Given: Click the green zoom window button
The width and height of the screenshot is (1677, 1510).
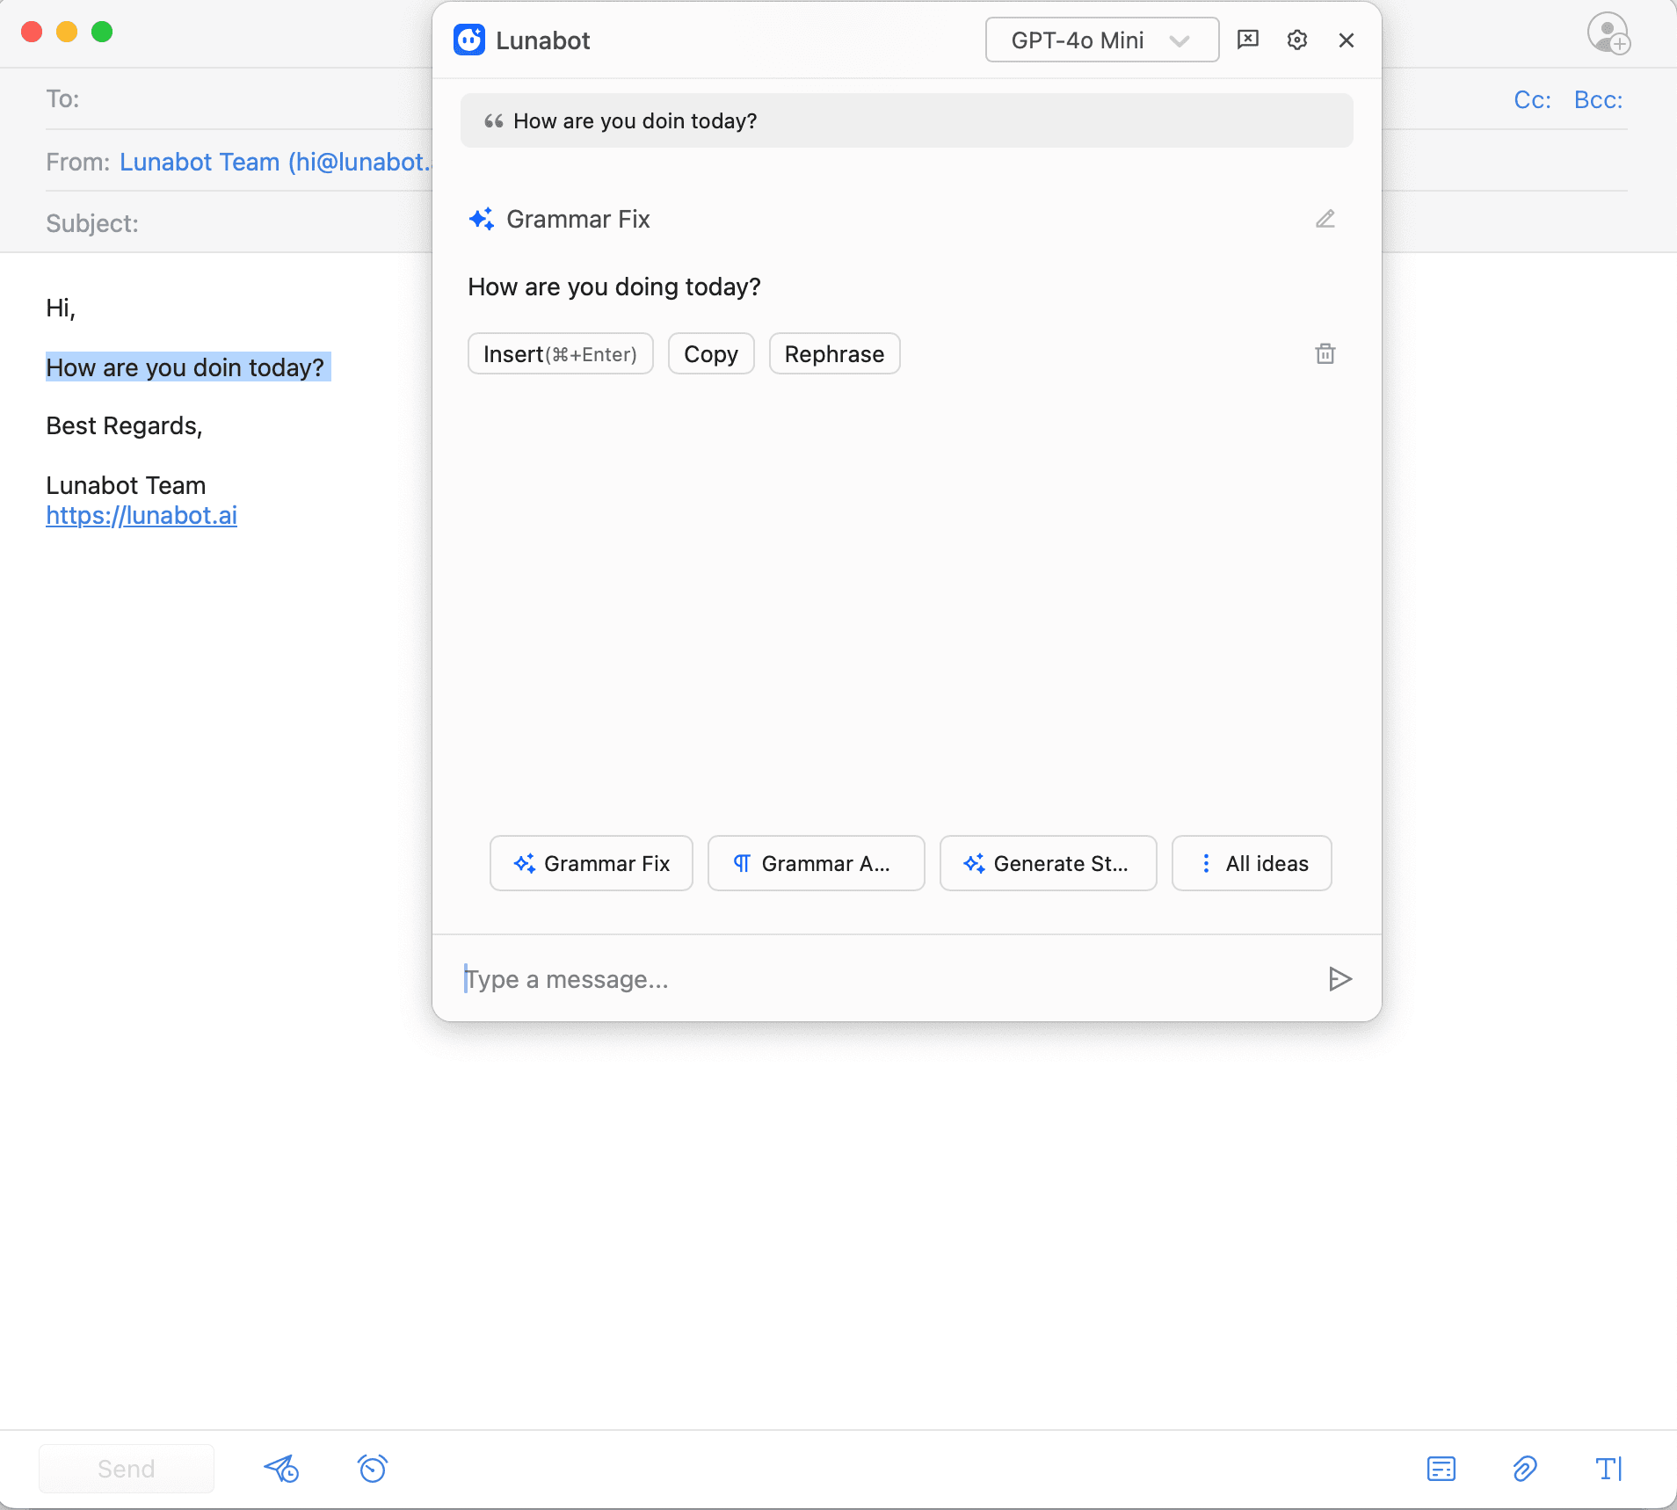Looking at the screenshot, I should tap(102, 32).
